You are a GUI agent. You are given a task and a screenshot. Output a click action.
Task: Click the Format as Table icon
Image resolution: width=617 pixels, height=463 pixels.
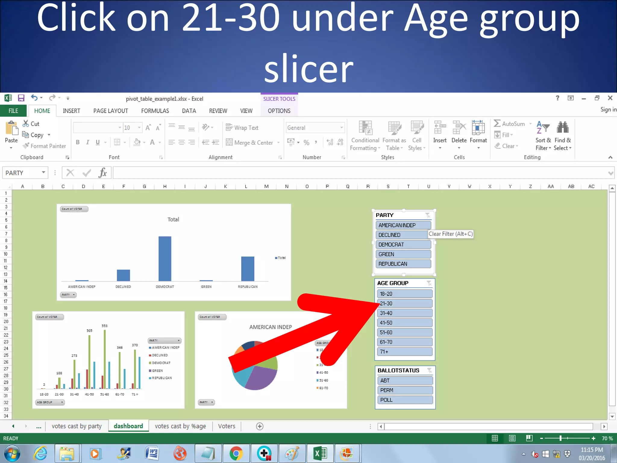[x=394, y=128]
